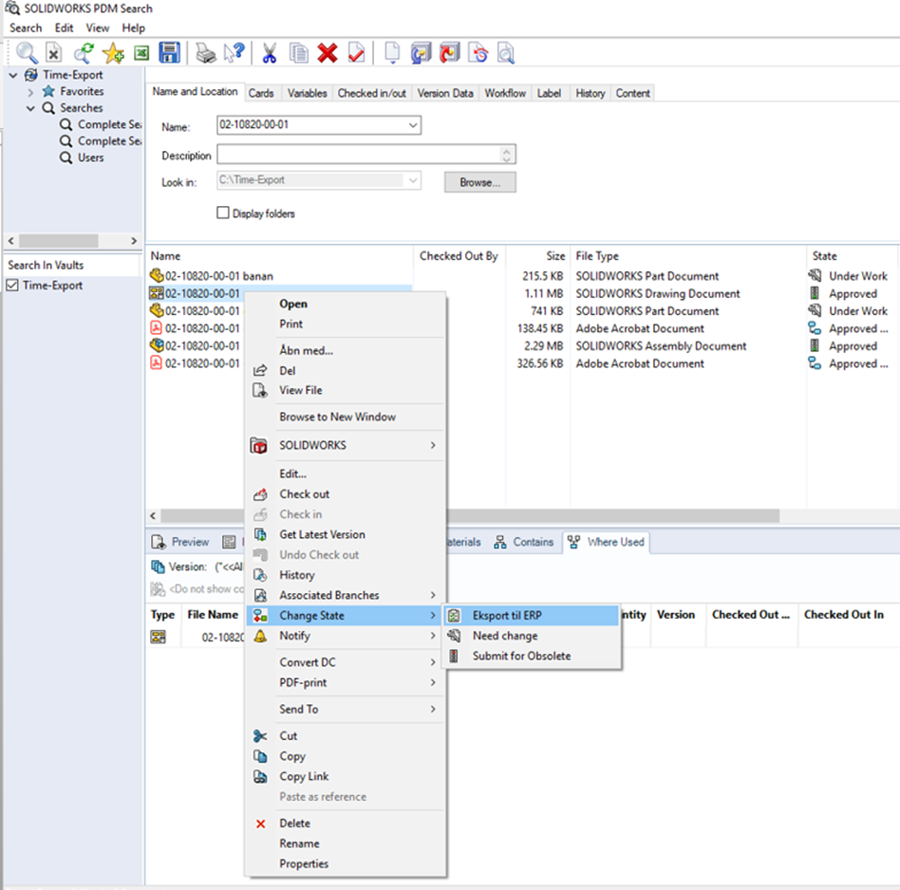This screenshot has height=890, width=900.
Task: Click the scissors icon in the toolbar
Action: [x=269, y=53]
